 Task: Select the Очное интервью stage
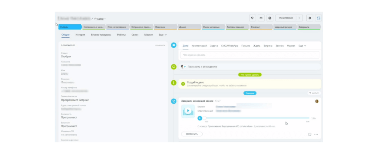click(214, 27)
